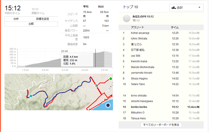
Task: Click the 18.8km/時 speed for Kohei aoyanagi
Action: pyautogui.click(x=194, y=33)
